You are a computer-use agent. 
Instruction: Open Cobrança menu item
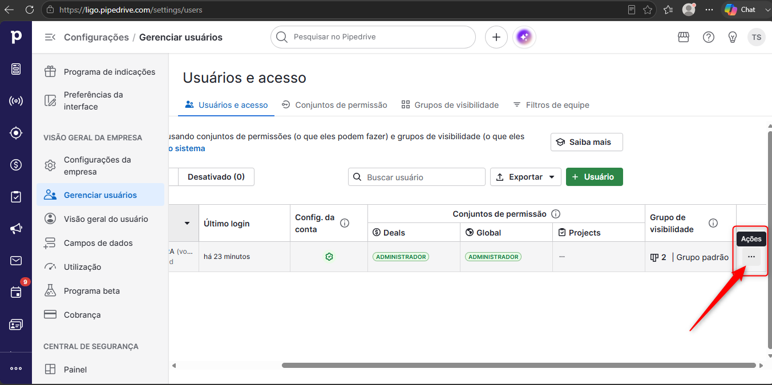pos(100,315)
